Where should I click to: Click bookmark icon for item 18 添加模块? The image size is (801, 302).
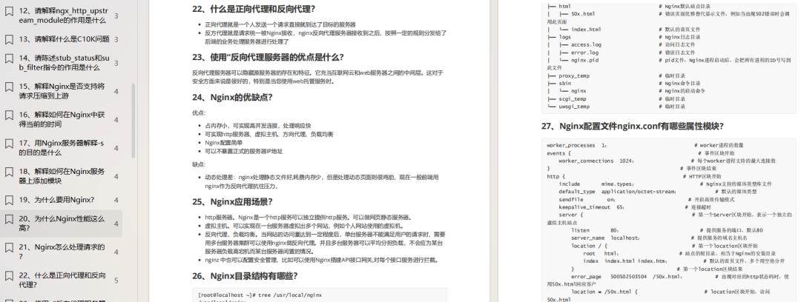tap(9, 172)
